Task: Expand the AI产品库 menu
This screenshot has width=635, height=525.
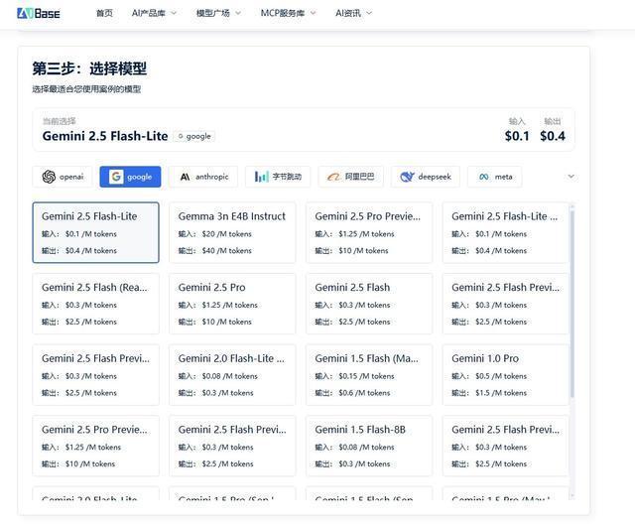Action: [154, 13]
